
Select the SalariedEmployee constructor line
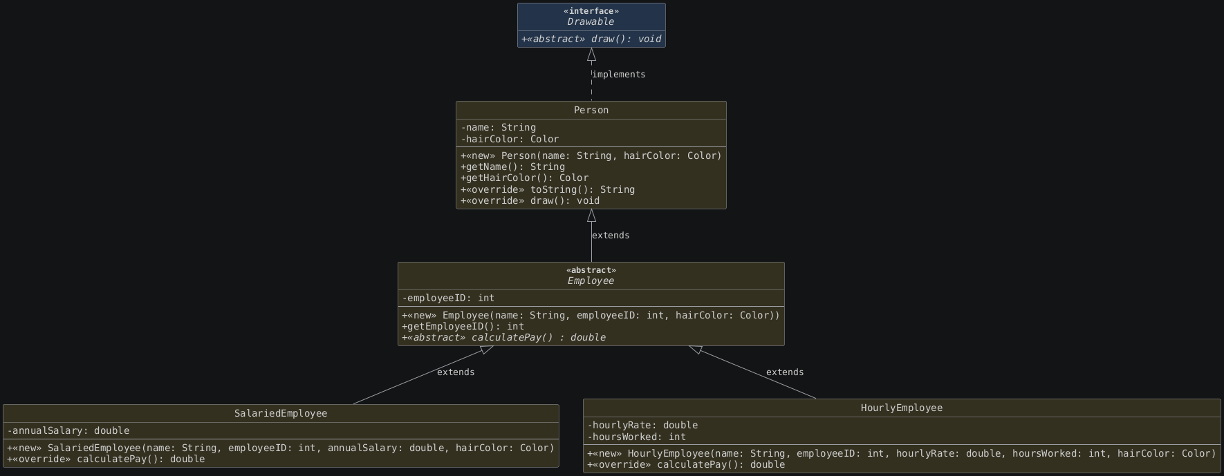[x=281, y=448]
